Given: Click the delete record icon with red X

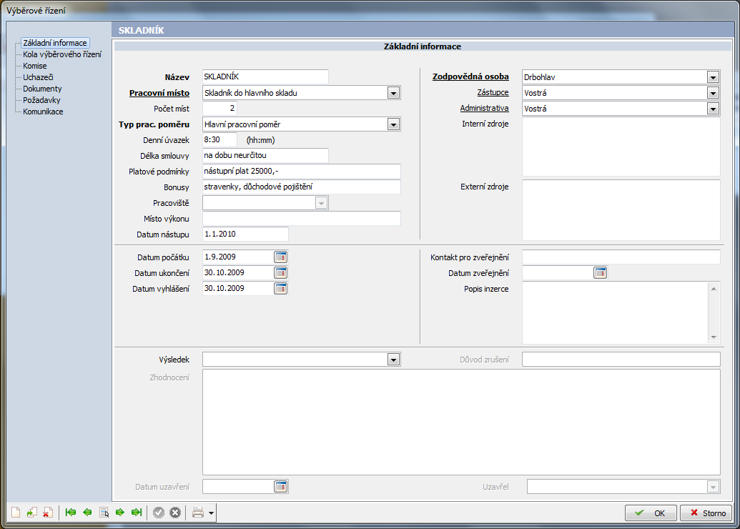Looking at the screenshot, I should tap(48, 513).
